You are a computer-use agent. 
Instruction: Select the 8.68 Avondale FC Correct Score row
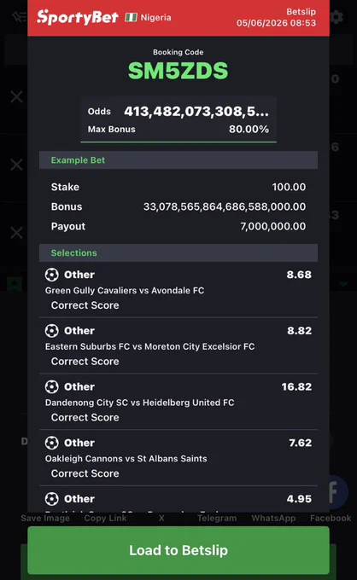178,290
